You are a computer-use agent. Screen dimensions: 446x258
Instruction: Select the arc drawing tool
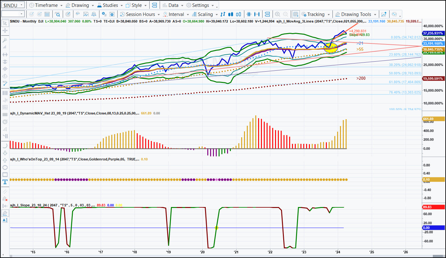click(5, 146)
